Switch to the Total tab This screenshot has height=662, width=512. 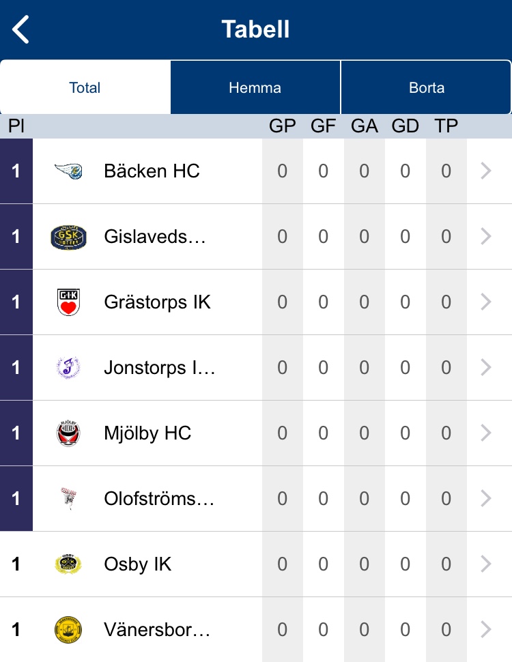pyautogui.click(x=85, y=87)
